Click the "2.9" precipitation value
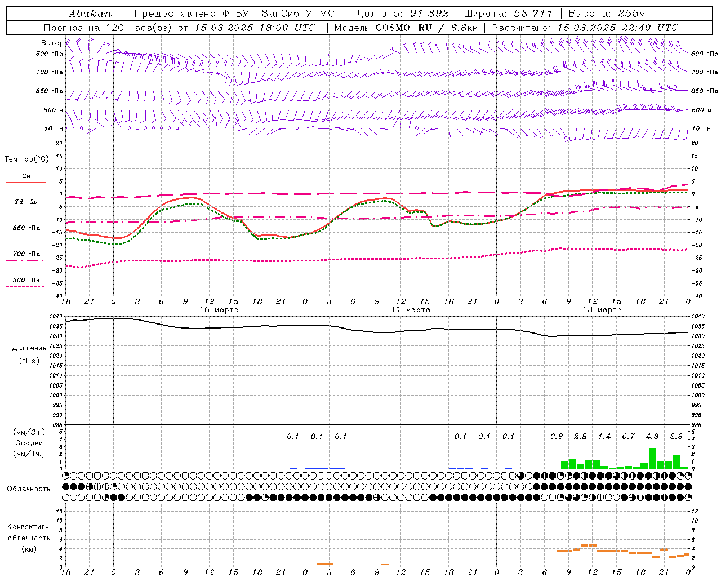 point(676,436)
